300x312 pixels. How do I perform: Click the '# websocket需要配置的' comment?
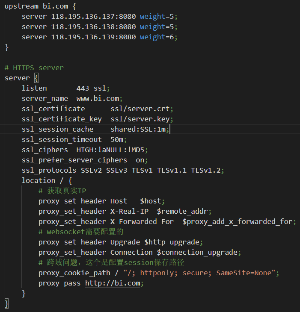point(81,232)
